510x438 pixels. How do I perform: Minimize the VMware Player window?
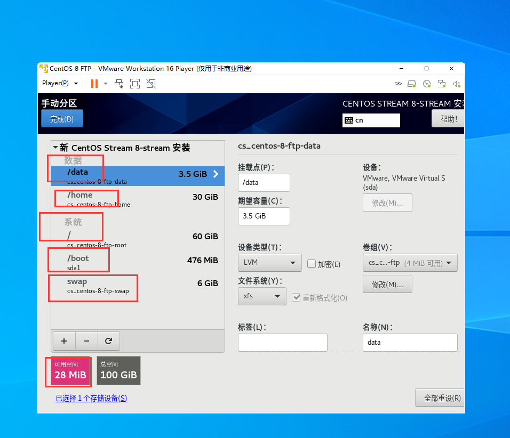pos(401,69)
